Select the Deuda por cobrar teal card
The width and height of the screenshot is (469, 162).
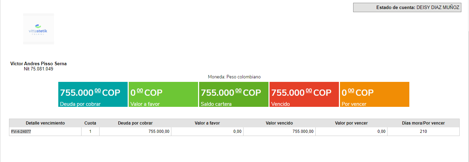click(93, 94)
